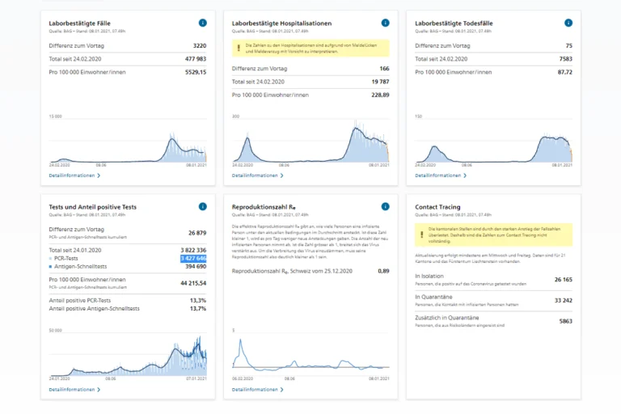Open info icon on Laborbestätigte Todesfälle card

[x=568, y=23]
